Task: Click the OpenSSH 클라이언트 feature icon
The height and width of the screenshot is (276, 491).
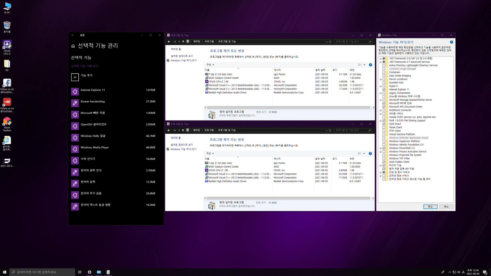Action: [x=75, y=126]
